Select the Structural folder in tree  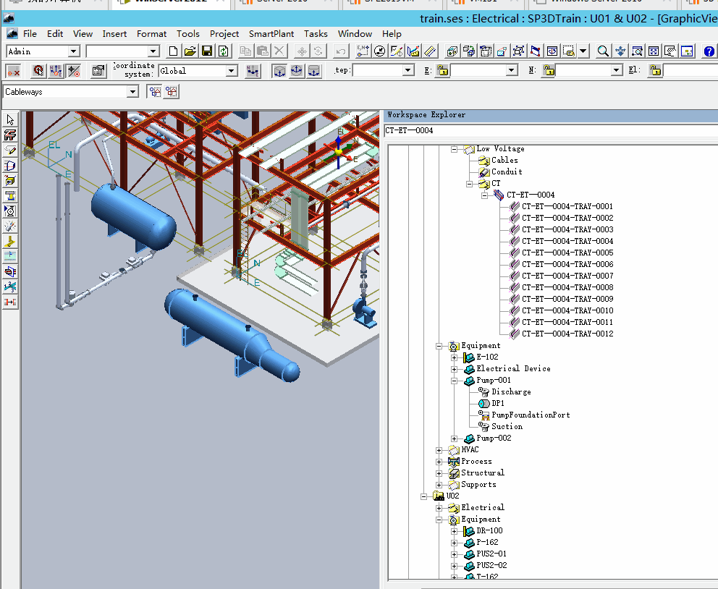(483, 473)
